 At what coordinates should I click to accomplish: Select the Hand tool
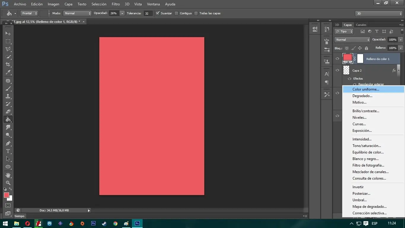point(8,175)
